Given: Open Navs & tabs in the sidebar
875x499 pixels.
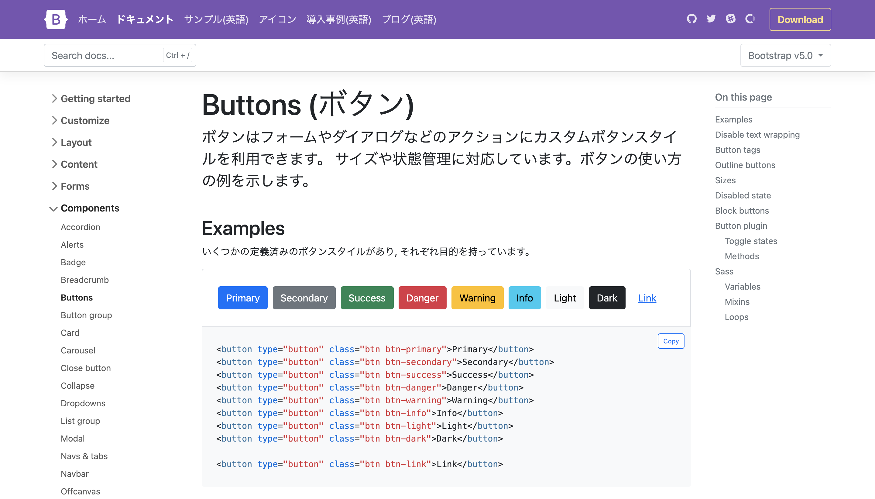Looking at the screenshot, I should [84, 456].
